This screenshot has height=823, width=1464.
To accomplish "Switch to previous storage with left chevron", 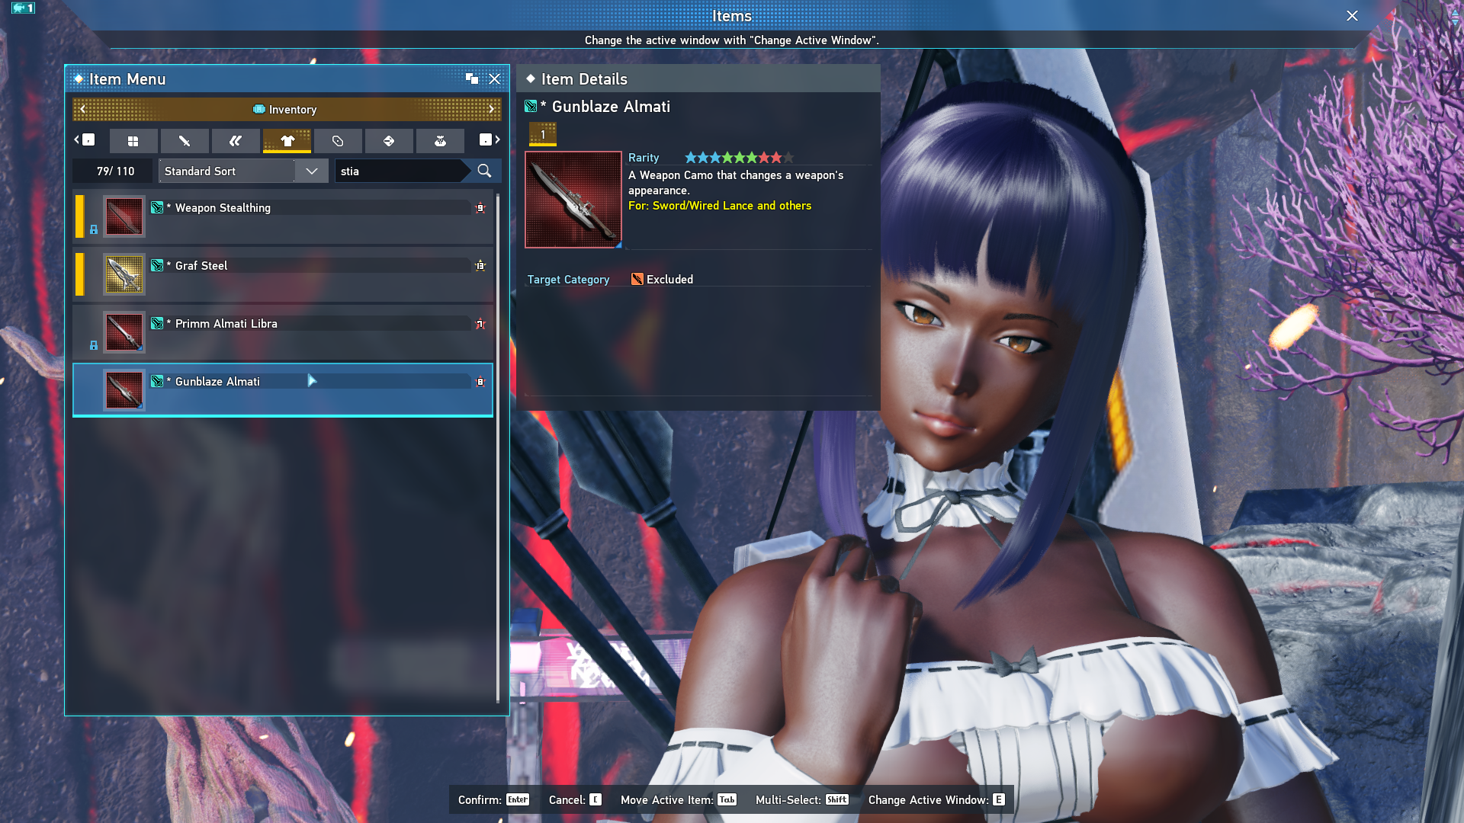I will click(82, 109).
